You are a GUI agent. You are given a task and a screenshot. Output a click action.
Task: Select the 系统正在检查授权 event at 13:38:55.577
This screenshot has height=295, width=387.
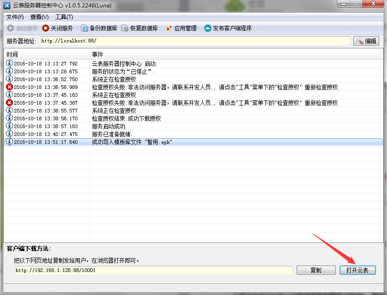(114, 111)
